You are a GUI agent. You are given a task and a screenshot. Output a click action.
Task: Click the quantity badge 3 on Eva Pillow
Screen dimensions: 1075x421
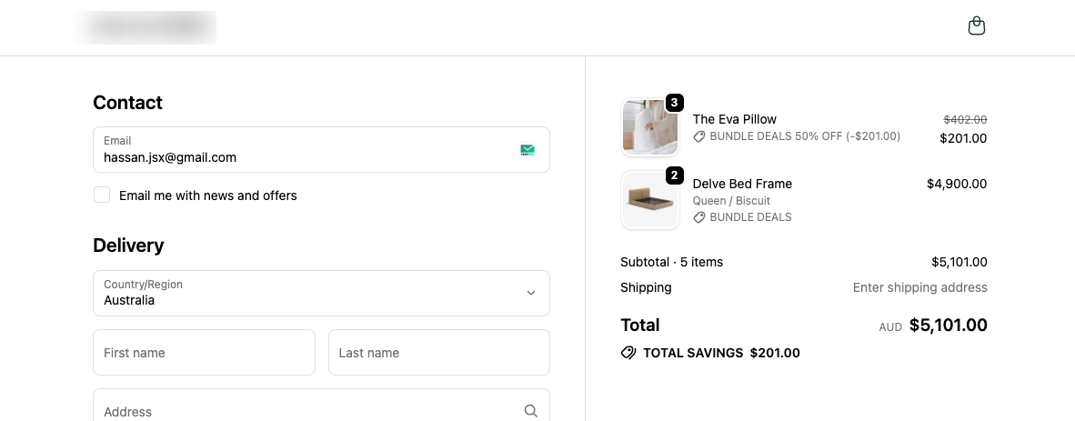(x=674, y=103)
